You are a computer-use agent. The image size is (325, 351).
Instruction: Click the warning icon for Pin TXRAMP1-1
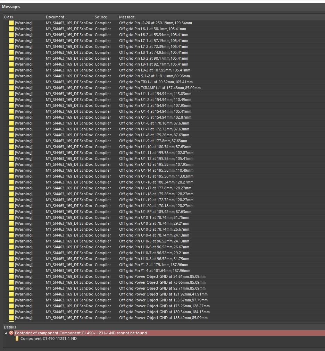[x=11, y=88]
